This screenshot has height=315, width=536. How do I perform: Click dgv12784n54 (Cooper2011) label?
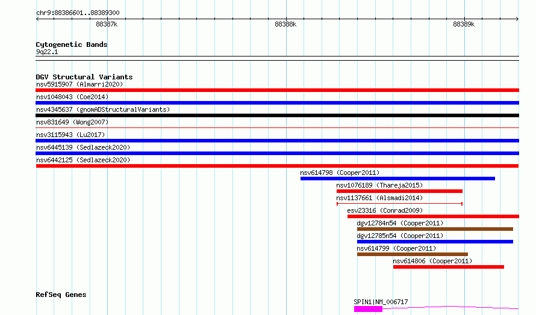coord(400,223)
